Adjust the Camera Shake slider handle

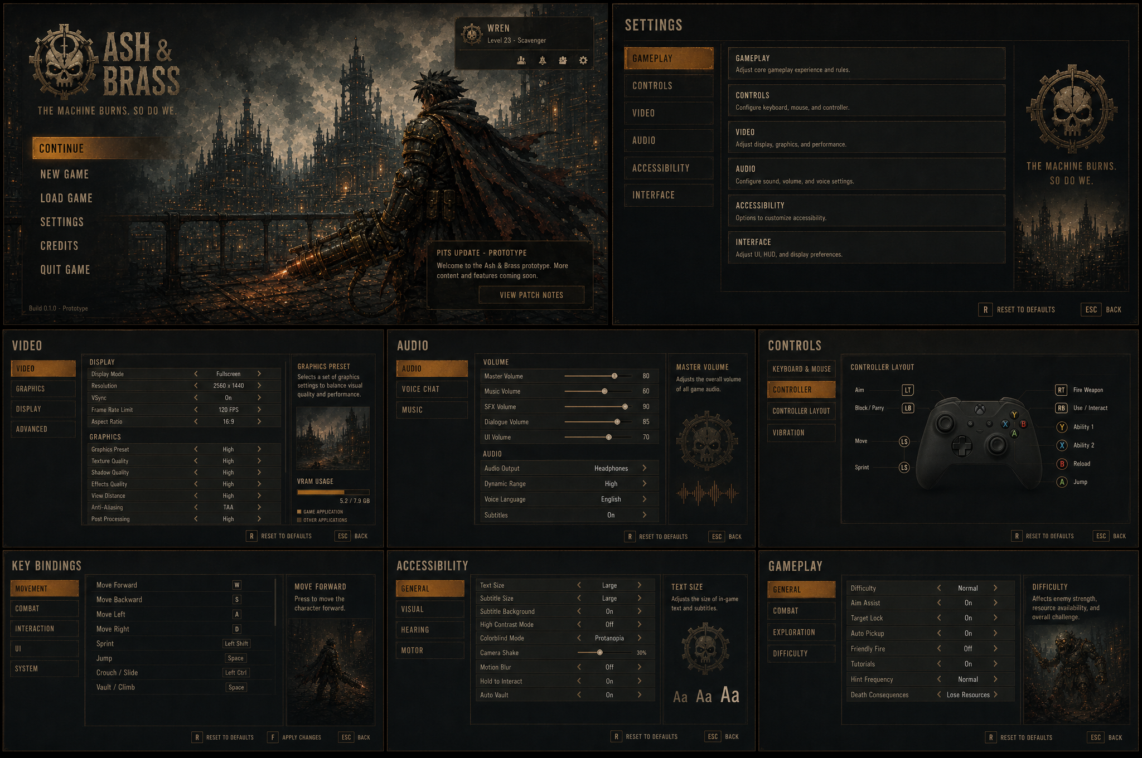pos(600,653)
